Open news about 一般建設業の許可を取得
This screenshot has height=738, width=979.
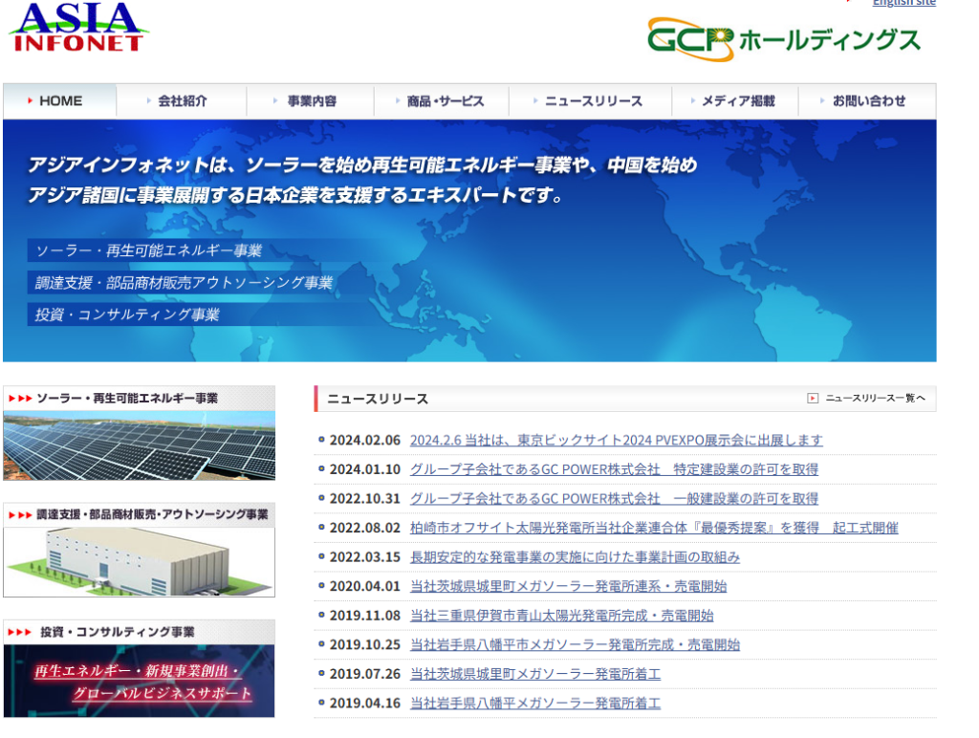614,498
